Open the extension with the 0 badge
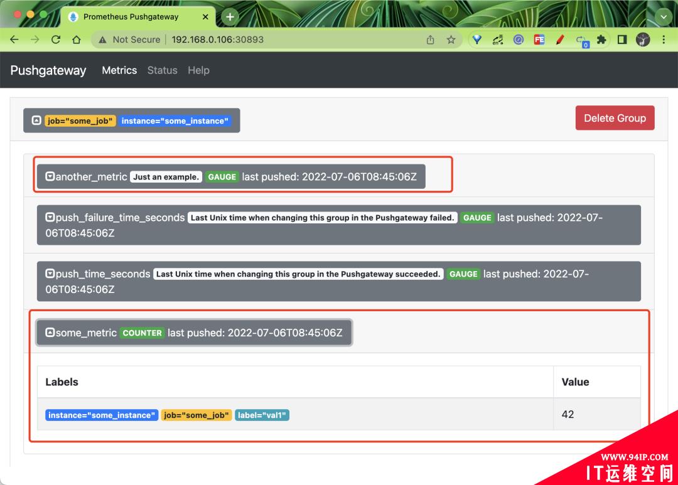 click(x=581, y=41)
